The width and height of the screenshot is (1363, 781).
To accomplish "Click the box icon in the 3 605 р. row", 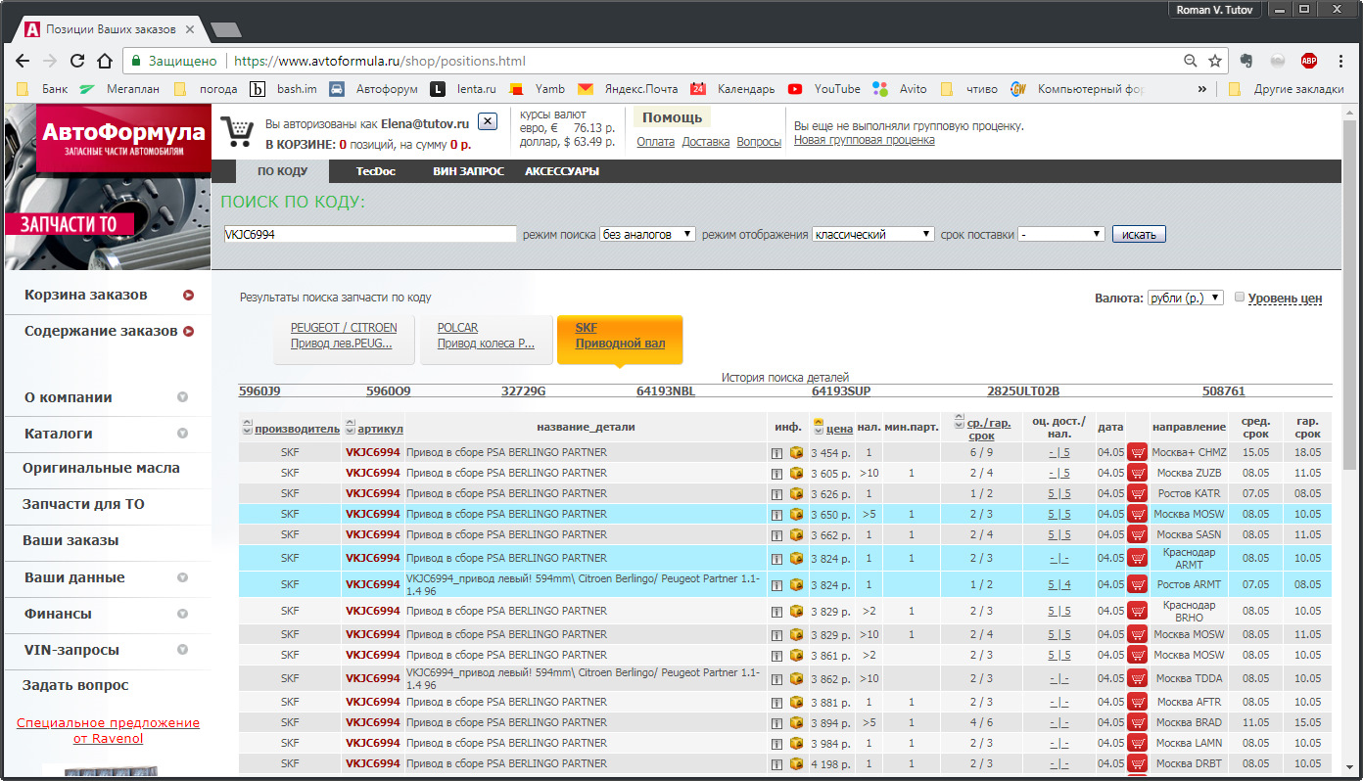I will (796, 474).
